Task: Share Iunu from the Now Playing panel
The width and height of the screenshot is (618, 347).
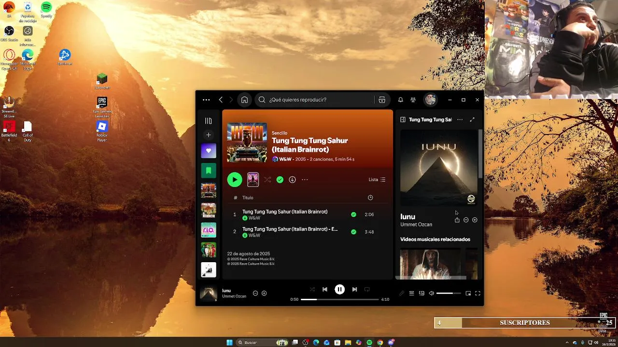Action: 457,220
